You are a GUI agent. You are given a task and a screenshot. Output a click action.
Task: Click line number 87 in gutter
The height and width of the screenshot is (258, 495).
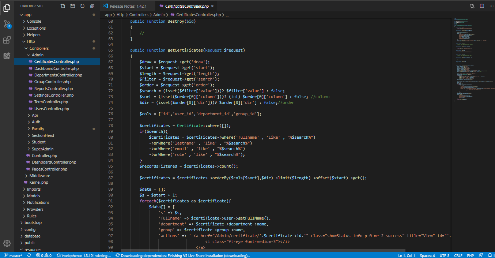[111, 178]
